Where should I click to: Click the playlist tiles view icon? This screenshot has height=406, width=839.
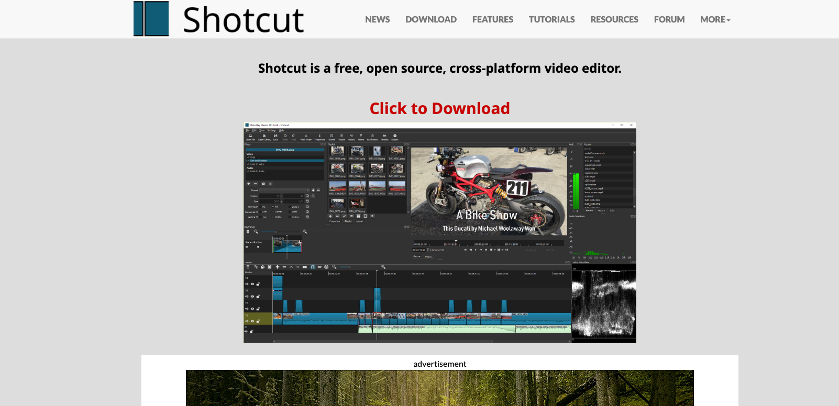358,216
